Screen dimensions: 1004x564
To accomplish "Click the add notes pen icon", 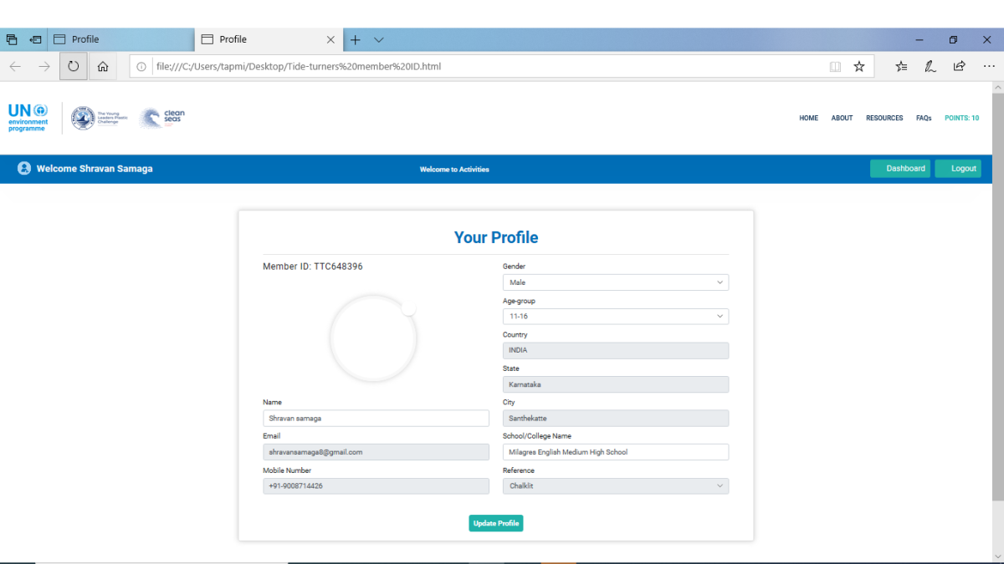I will [930, 66].
